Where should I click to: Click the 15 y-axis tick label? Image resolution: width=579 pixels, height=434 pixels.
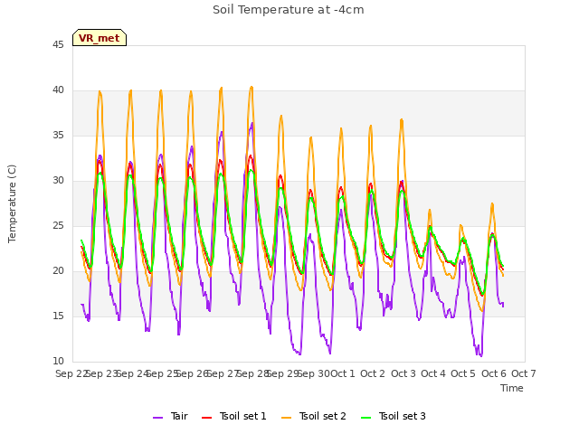[58, 316]
